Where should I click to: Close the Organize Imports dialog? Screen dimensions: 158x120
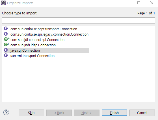[x=152, y=3]
